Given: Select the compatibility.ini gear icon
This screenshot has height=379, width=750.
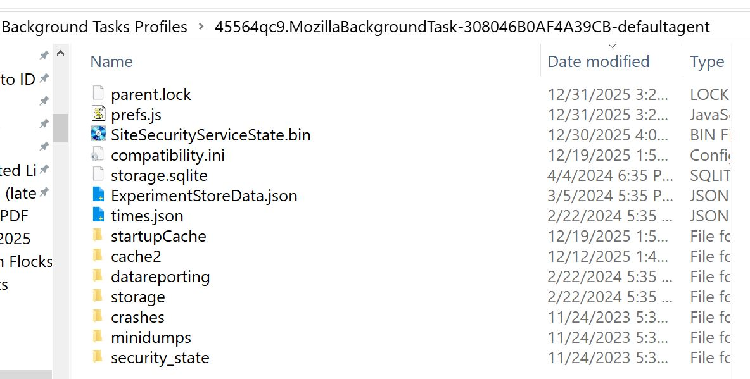Looking at the screenshot, I should 98,155.
